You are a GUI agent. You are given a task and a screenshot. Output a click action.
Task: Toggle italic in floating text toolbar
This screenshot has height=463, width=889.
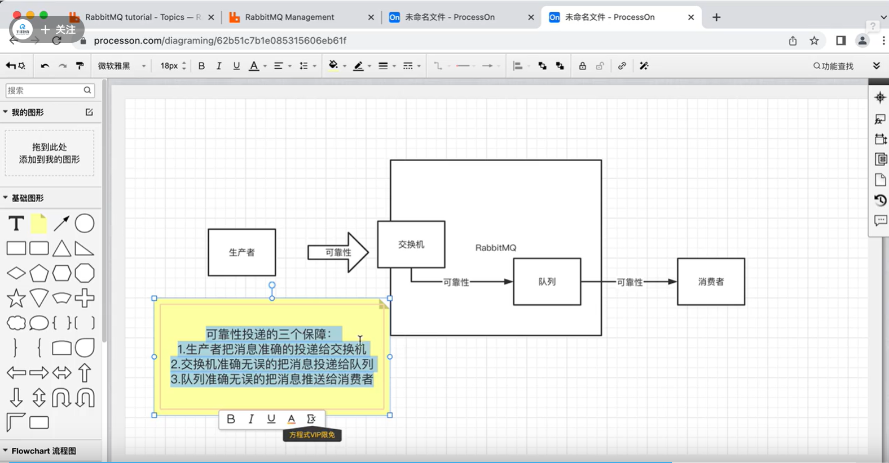click(x=251, y=419)
